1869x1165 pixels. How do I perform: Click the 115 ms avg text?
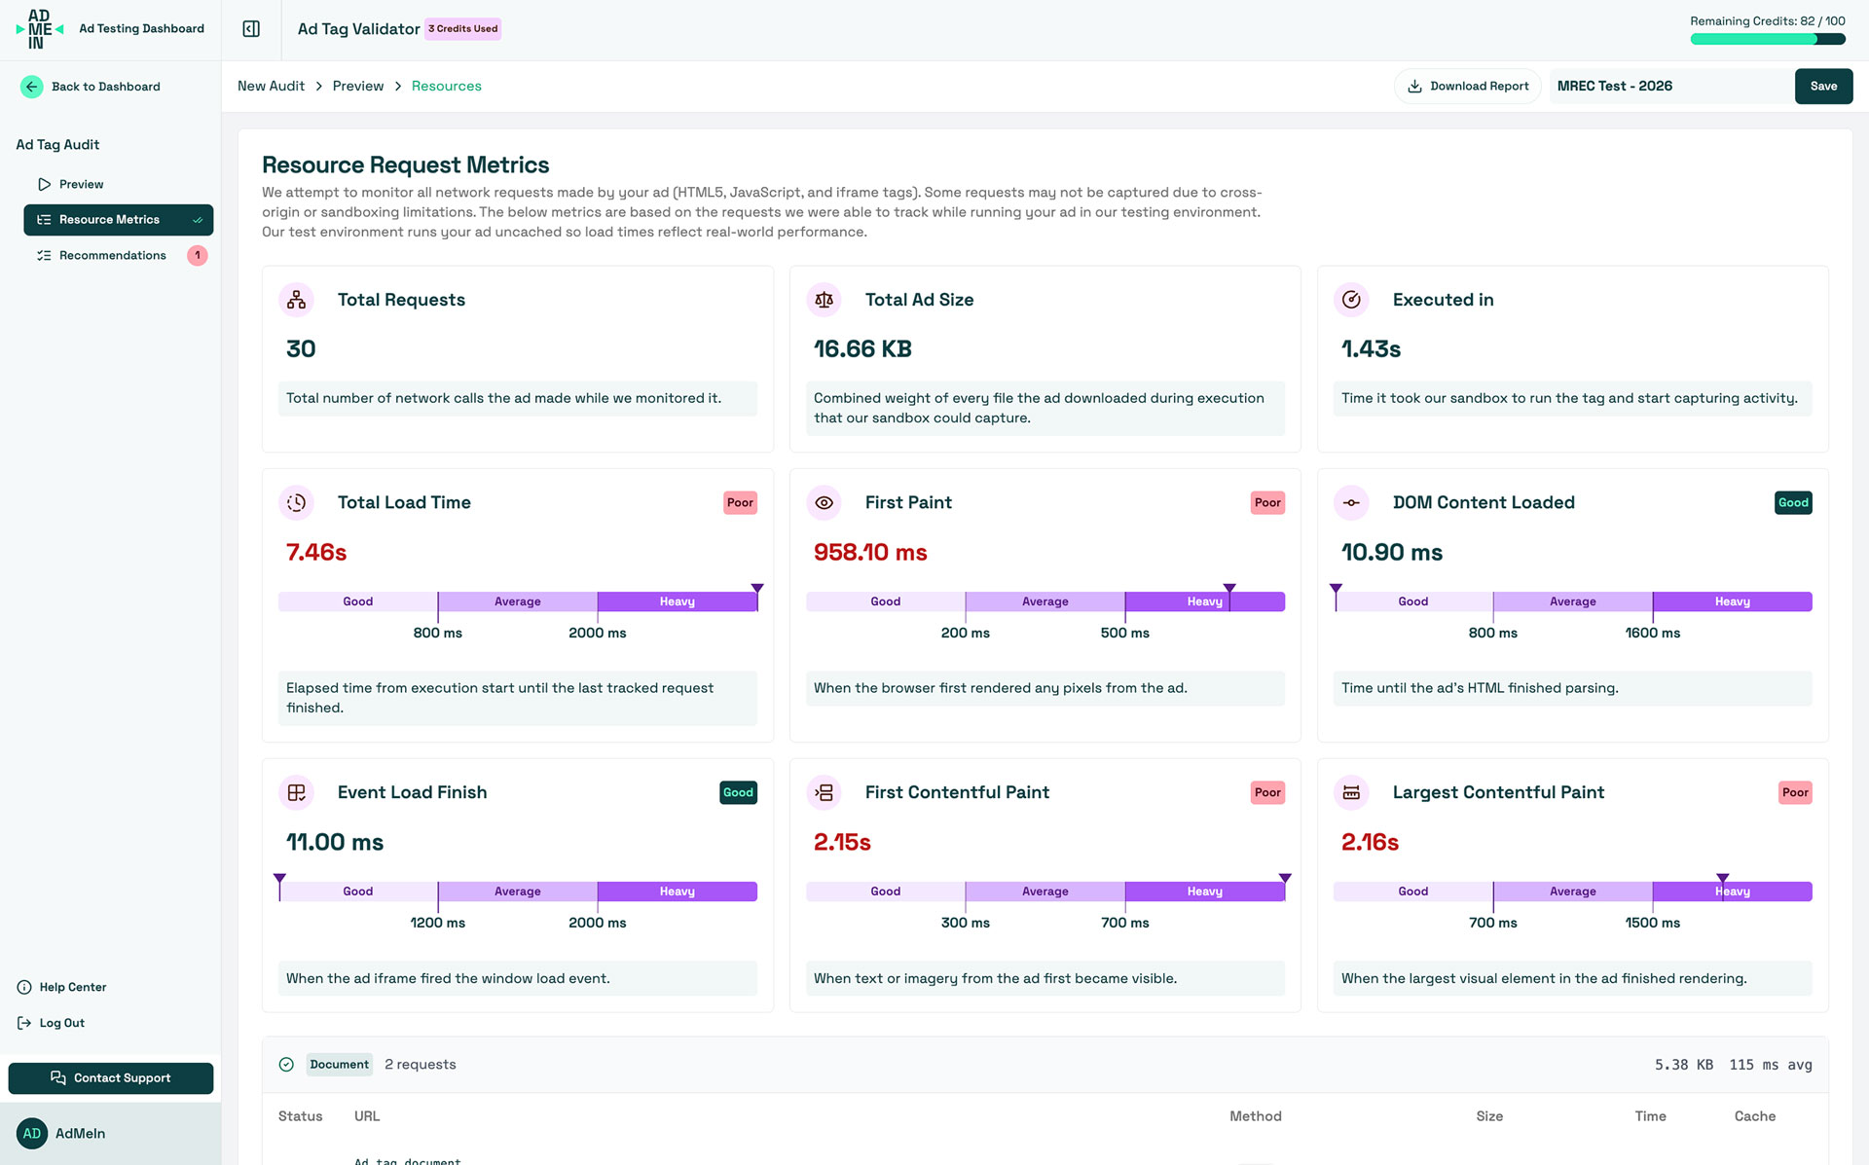click(1771, 1066)
